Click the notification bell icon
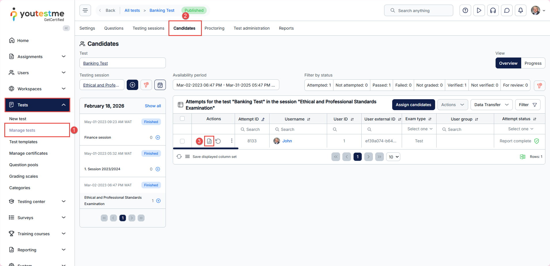Screen dimensions: 550x266 point(520,11)
